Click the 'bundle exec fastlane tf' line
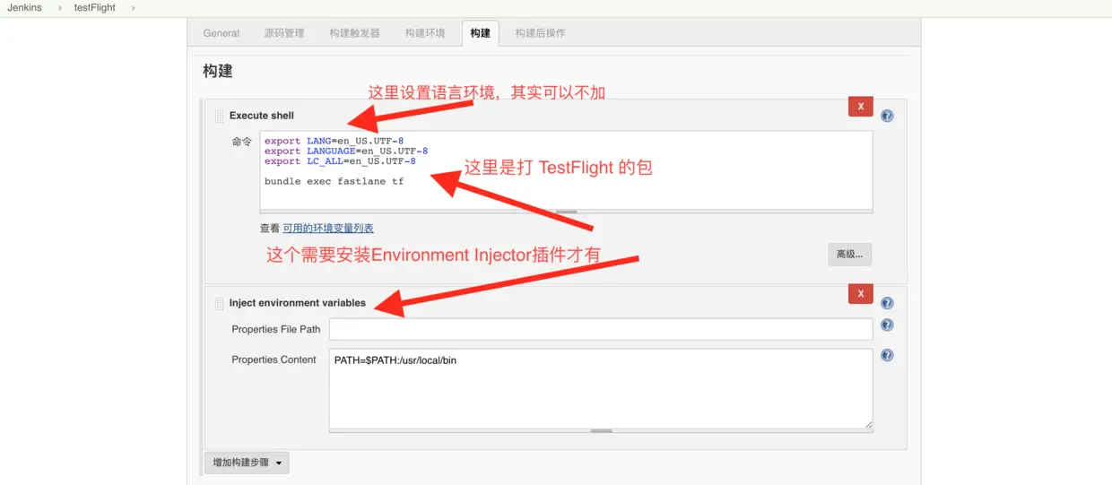Image resolution: width=1112 pixels, height=485 pixels. [x=334, y=181]
